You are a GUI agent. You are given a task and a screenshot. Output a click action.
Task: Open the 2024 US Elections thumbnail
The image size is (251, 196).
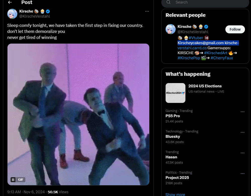(175, 93)
